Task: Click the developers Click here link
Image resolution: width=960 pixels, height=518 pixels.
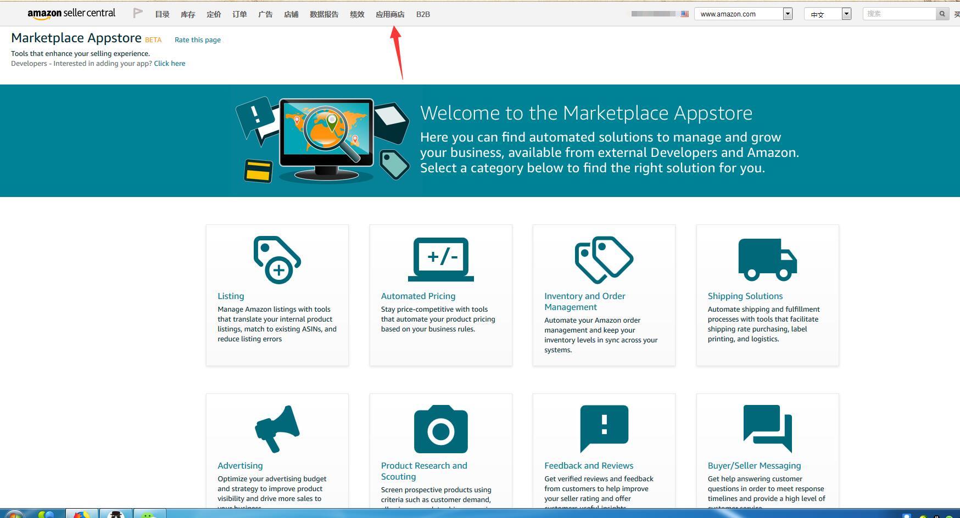Action: click(169, 64)
